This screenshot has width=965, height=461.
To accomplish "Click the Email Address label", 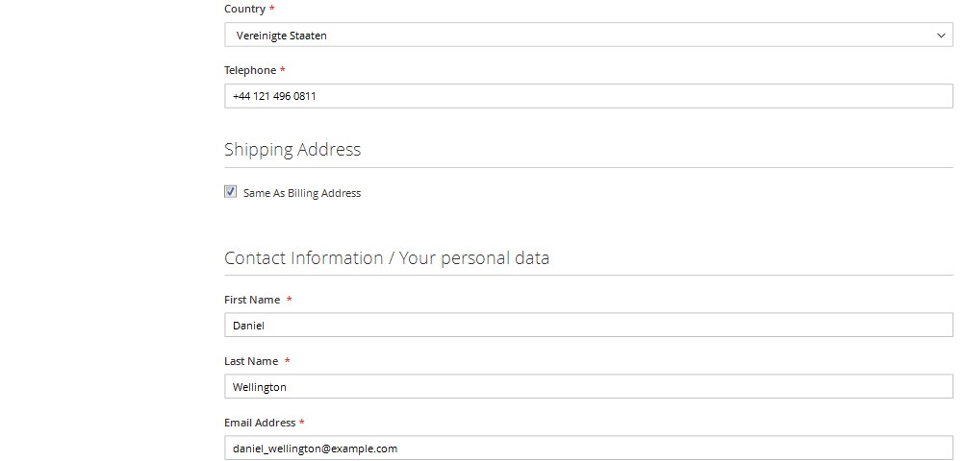I will [260, 423].
